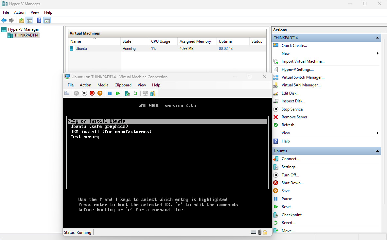This screenshot has height=240, width=387.
Task: Click the padlock icon in VM status bar
Action: pyautogui.click(x=265, y=232)
